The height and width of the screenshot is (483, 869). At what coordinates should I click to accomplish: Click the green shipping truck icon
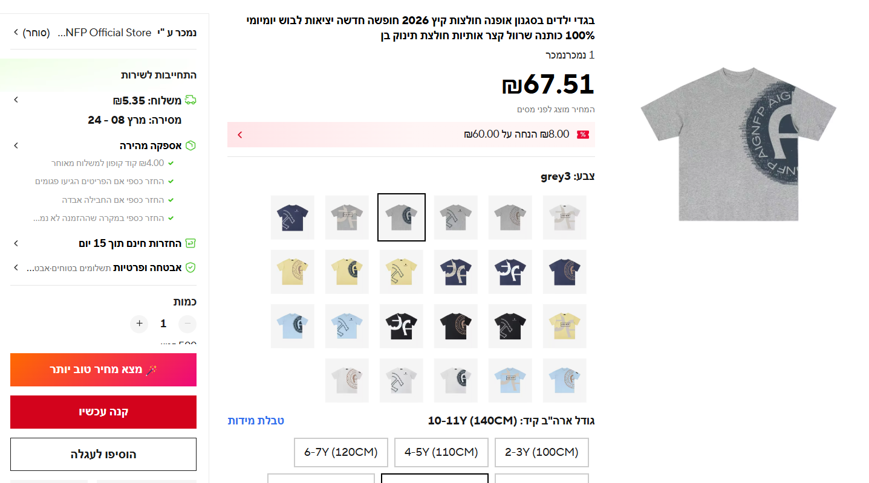click(x=190, y=100)
